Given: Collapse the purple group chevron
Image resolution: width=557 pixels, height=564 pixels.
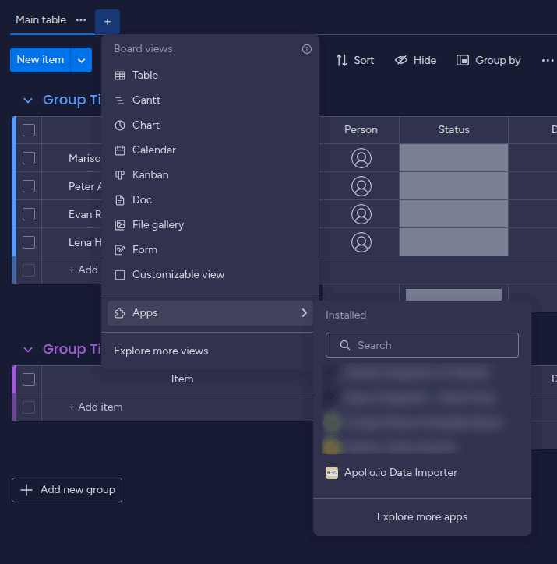Looking at the screenshot, I should (x=28, y=350).
